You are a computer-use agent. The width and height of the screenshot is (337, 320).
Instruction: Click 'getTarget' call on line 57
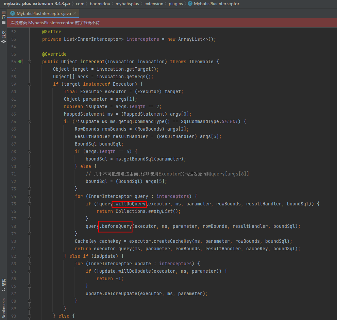click(139, 69)
